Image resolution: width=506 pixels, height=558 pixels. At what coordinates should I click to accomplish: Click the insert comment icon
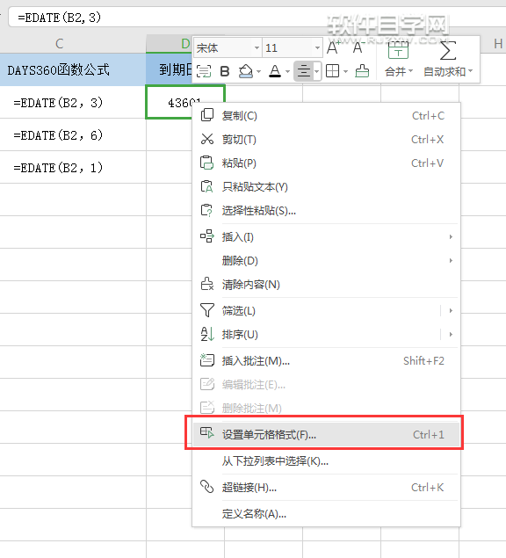click(207, 360)
